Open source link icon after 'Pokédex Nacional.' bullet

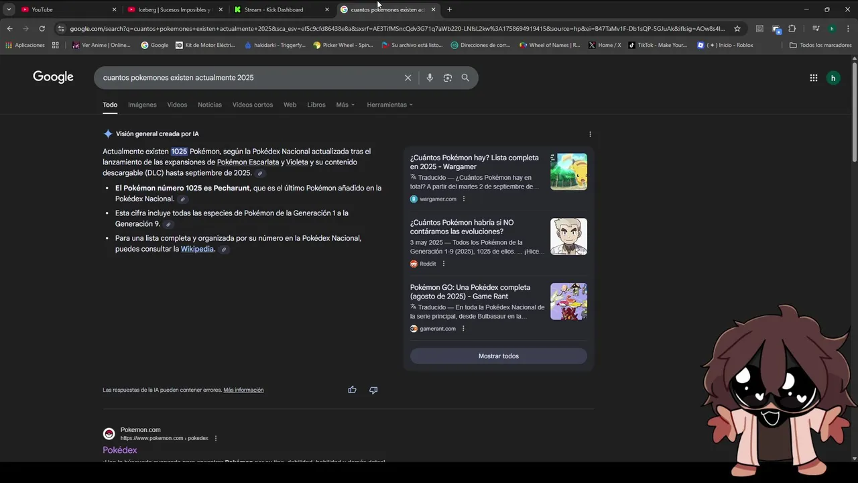182,199
